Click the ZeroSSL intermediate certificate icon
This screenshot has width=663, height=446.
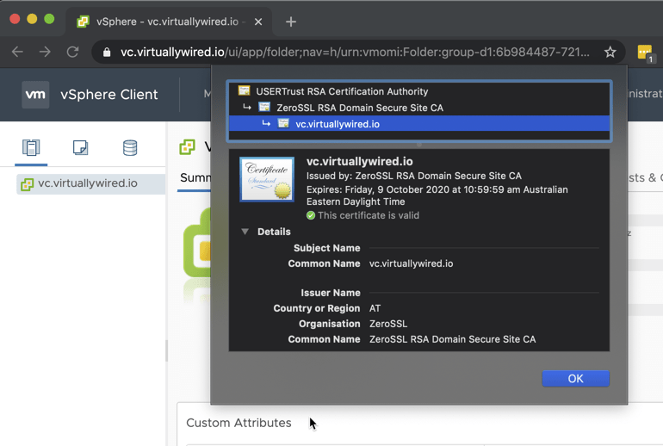point(264,107)
